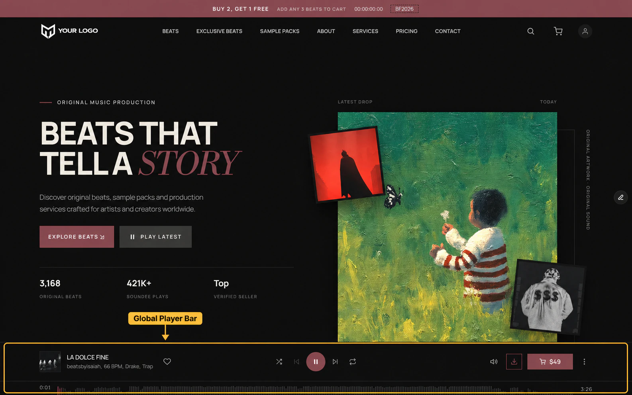The height and width of the screenshot is (395, 632).
Task: Click the 421K+ plays stat
Action: (x=147, y=289)
